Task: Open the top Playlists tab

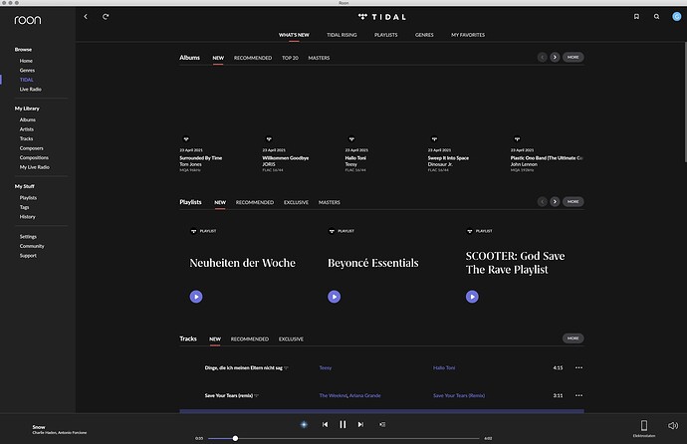Action: [x=386, y=35]
